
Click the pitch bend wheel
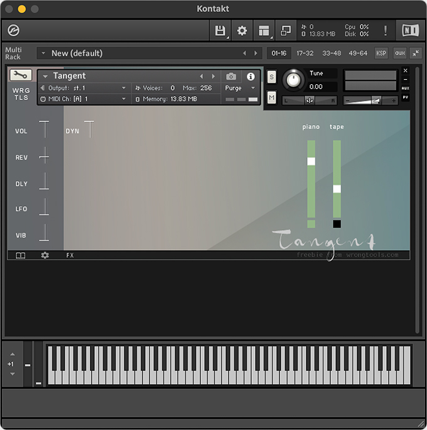[28, 365]
